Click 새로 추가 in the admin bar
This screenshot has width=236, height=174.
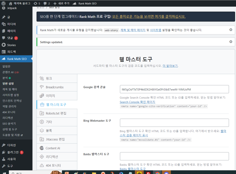coord(61,3)
